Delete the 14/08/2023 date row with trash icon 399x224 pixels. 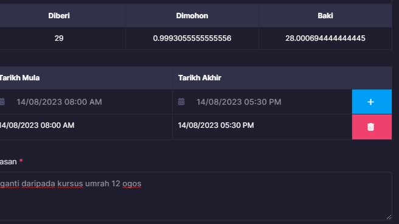pos(372,127)
